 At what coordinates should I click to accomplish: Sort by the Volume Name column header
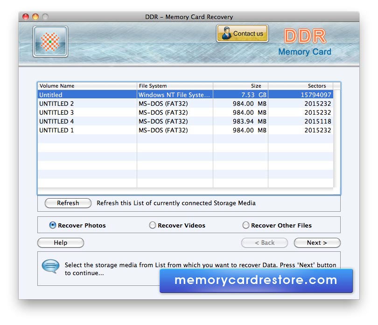(x=87, y=86)
